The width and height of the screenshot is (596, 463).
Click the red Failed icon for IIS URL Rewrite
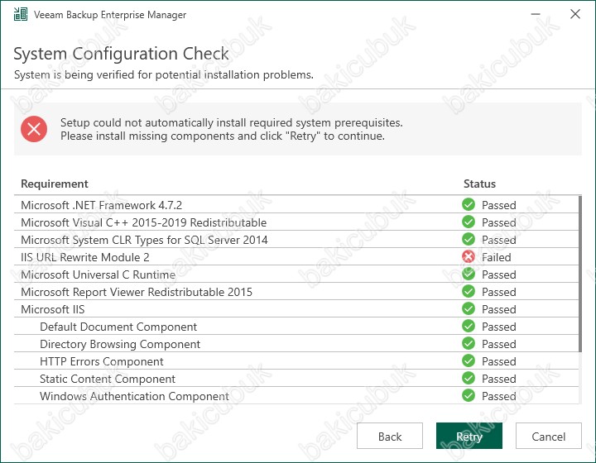[x=469, y=257]
